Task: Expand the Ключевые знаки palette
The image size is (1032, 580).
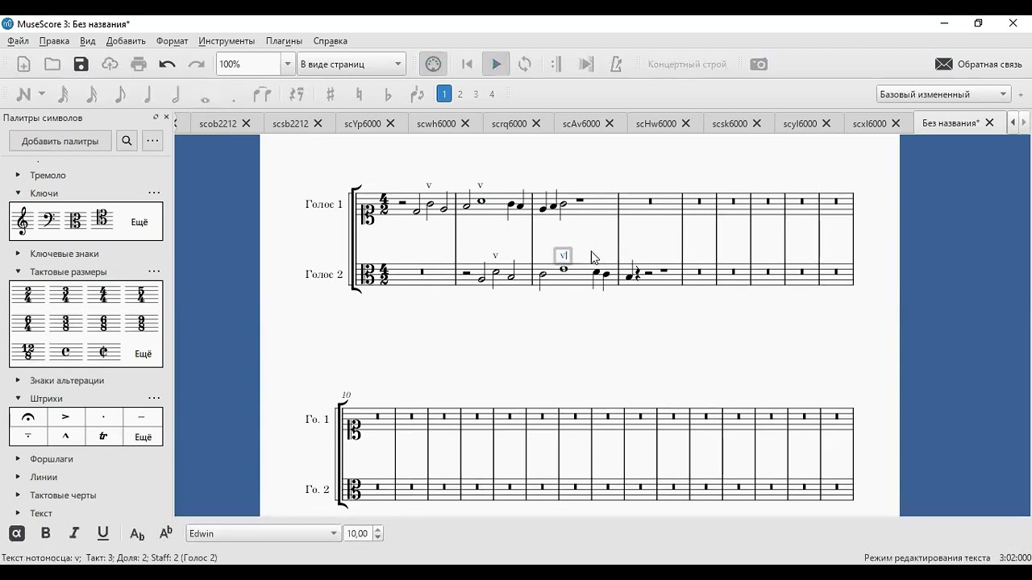Action: [18, 254]
